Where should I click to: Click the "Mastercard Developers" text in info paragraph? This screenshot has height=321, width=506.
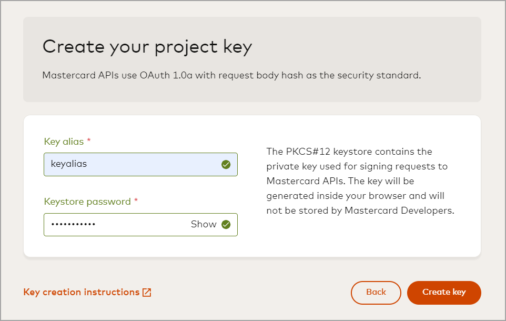(399, 210)
